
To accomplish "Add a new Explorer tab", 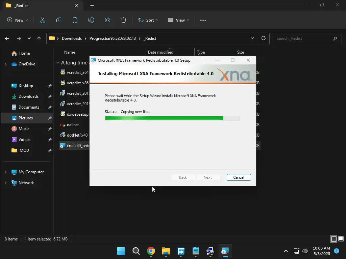I will pyautogui.click(x=92, y=5).
